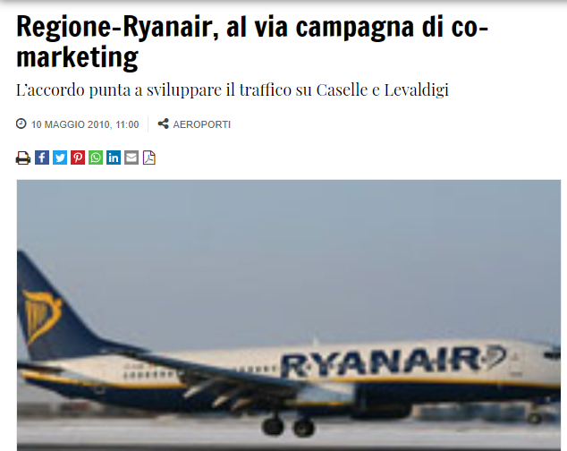Click the share-nodes icon before AEROPORTI

point(163,123)
